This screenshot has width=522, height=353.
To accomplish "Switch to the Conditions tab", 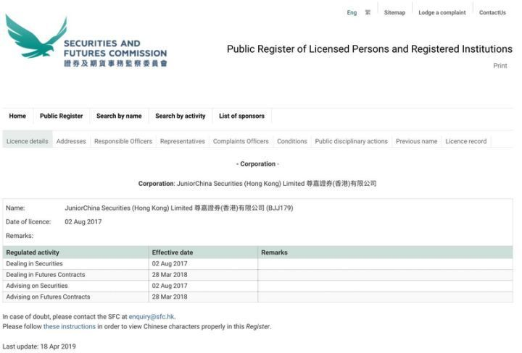I will 292,141.
